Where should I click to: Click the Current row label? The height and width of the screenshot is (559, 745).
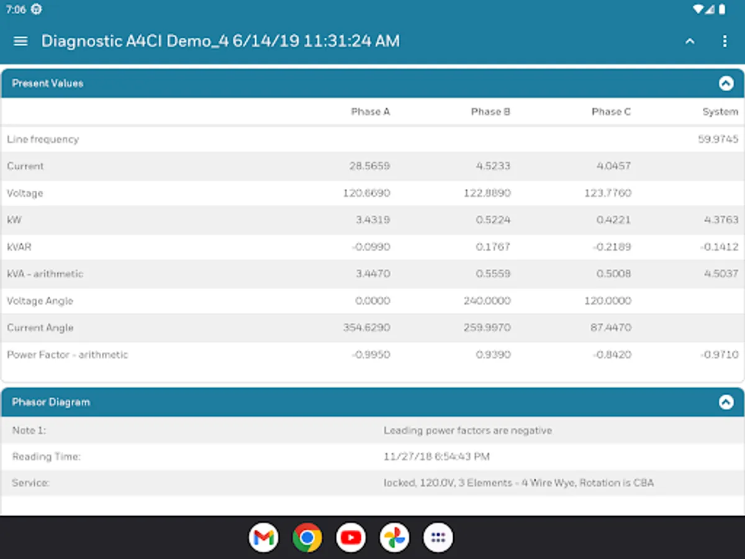point(25,166)
